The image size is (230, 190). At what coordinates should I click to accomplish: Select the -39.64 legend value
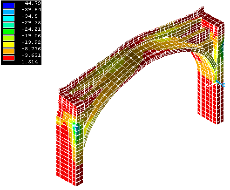(x=31, y=10)
